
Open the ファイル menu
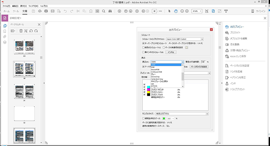[6, 6]
